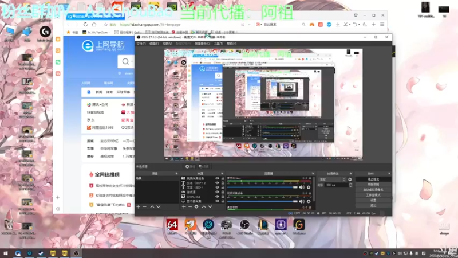This screenshot has width=458, height=258.
Task: Go to browser home page icon
Action: point(94,24)
